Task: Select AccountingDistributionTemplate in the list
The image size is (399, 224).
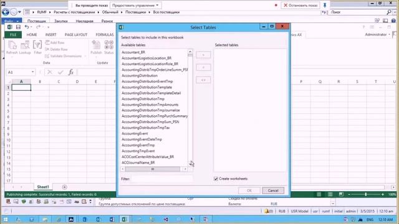Action: point(147,87)
